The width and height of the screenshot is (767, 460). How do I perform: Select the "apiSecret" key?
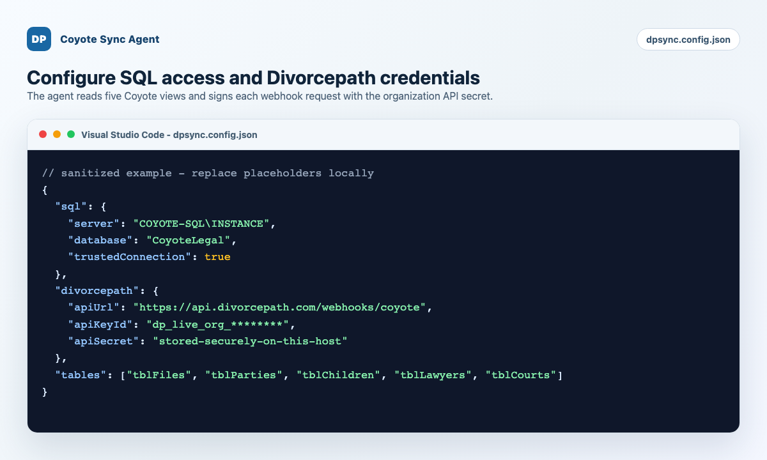pyautogui.click(x=104, y=341)
